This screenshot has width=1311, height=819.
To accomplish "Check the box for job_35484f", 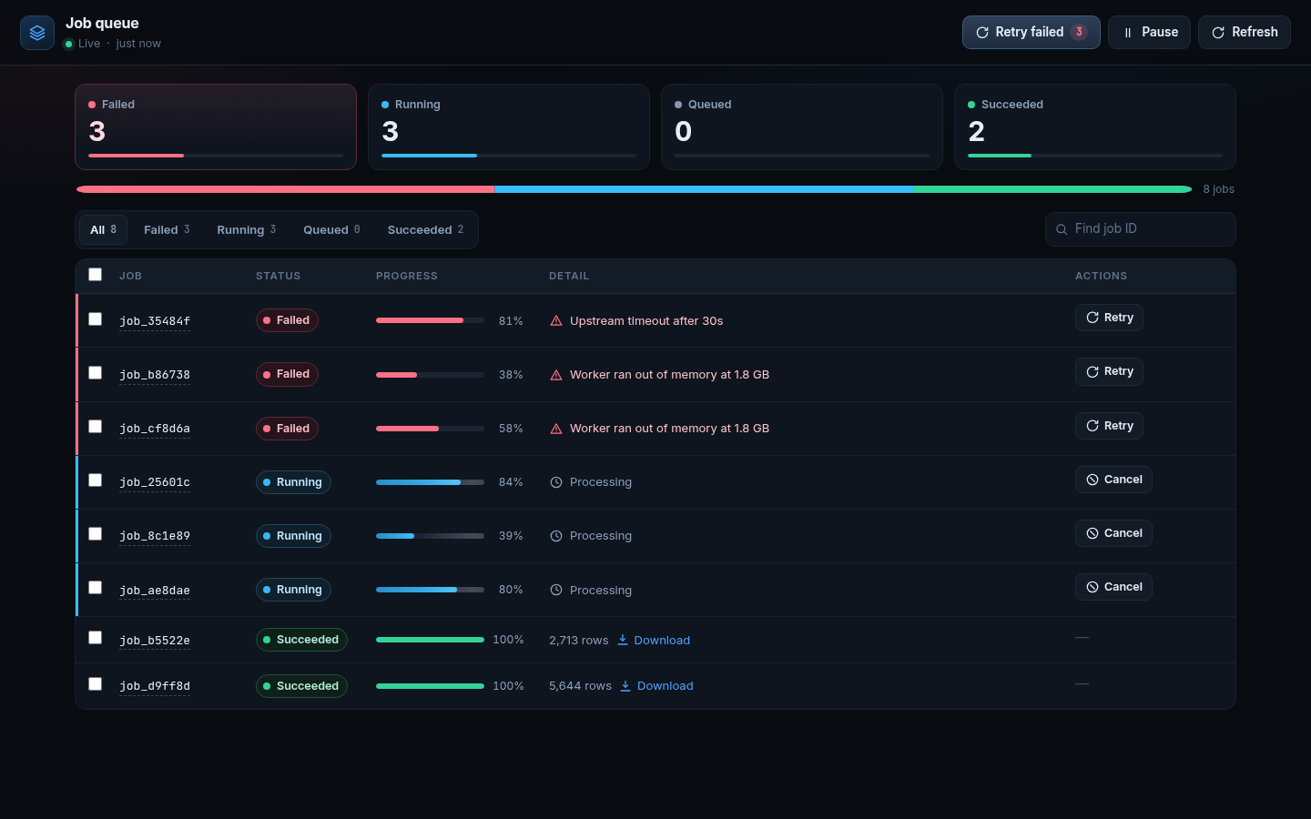I will (95, 318).
